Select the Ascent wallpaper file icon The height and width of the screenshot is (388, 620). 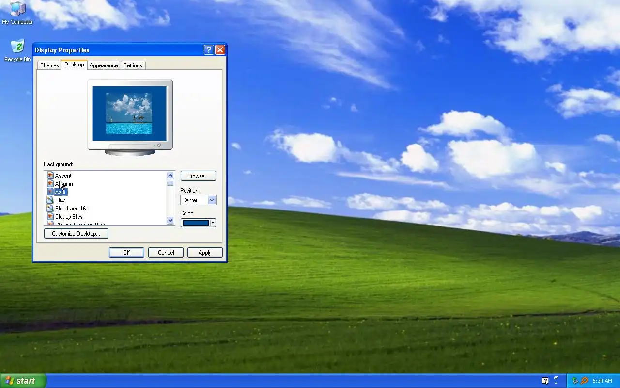click(x=50, y=176)
